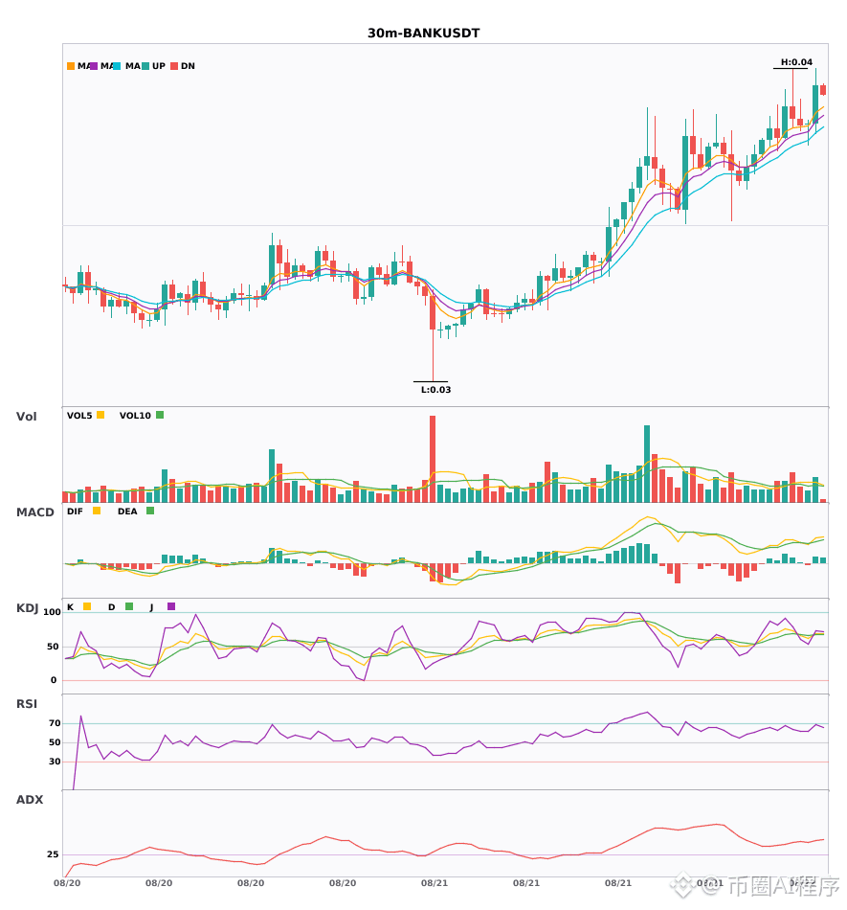Click the tallest teal volume bar
Image resolution: width=847 pixels, height=910 pixels.
point(647,464)
